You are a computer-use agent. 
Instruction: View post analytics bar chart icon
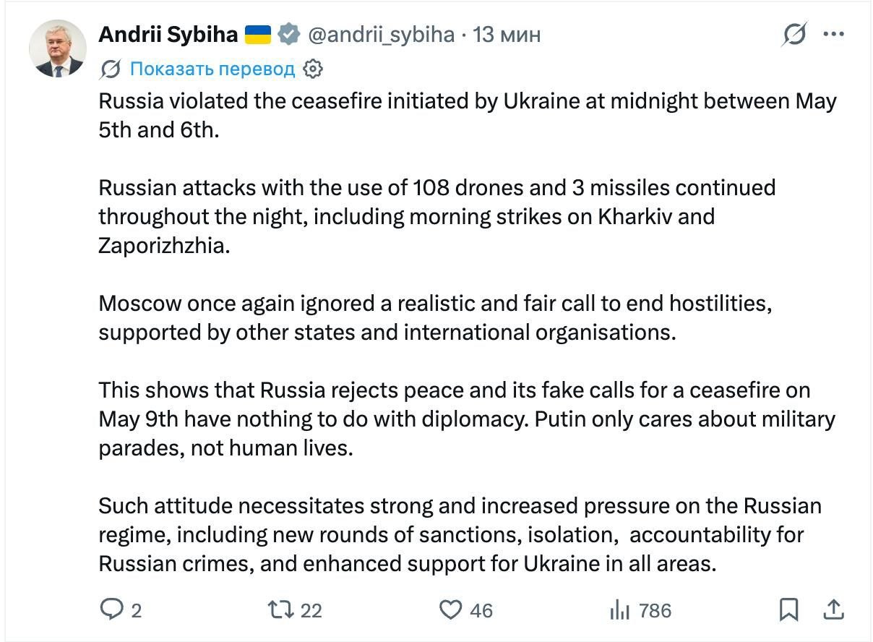click(620, 610)
